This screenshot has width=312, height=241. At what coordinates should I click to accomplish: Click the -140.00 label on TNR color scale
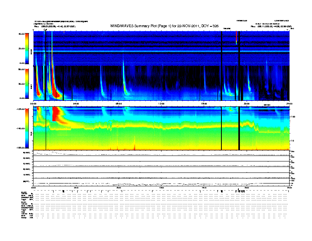(20, 128)
